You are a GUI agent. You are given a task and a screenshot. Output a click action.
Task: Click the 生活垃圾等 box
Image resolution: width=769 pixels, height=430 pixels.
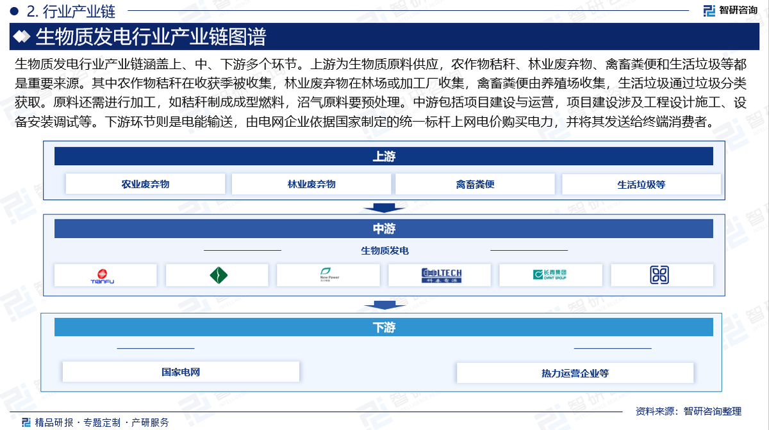641,184
